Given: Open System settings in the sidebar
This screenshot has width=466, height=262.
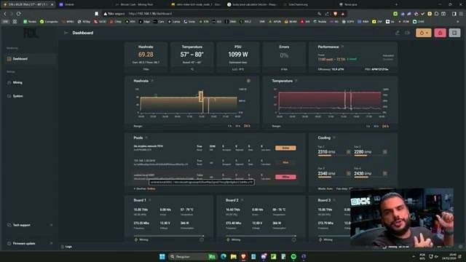Looking at the screenshot, I should (29, 96).
